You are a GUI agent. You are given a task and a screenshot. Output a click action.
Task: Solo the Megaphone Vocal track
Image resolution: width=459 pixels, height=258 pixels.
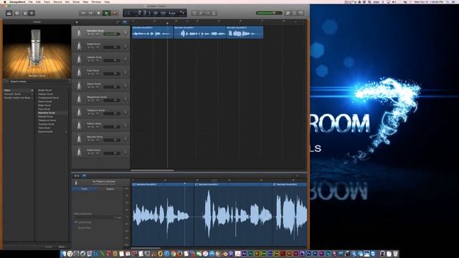pyautogui.click(x=93, y=100)
